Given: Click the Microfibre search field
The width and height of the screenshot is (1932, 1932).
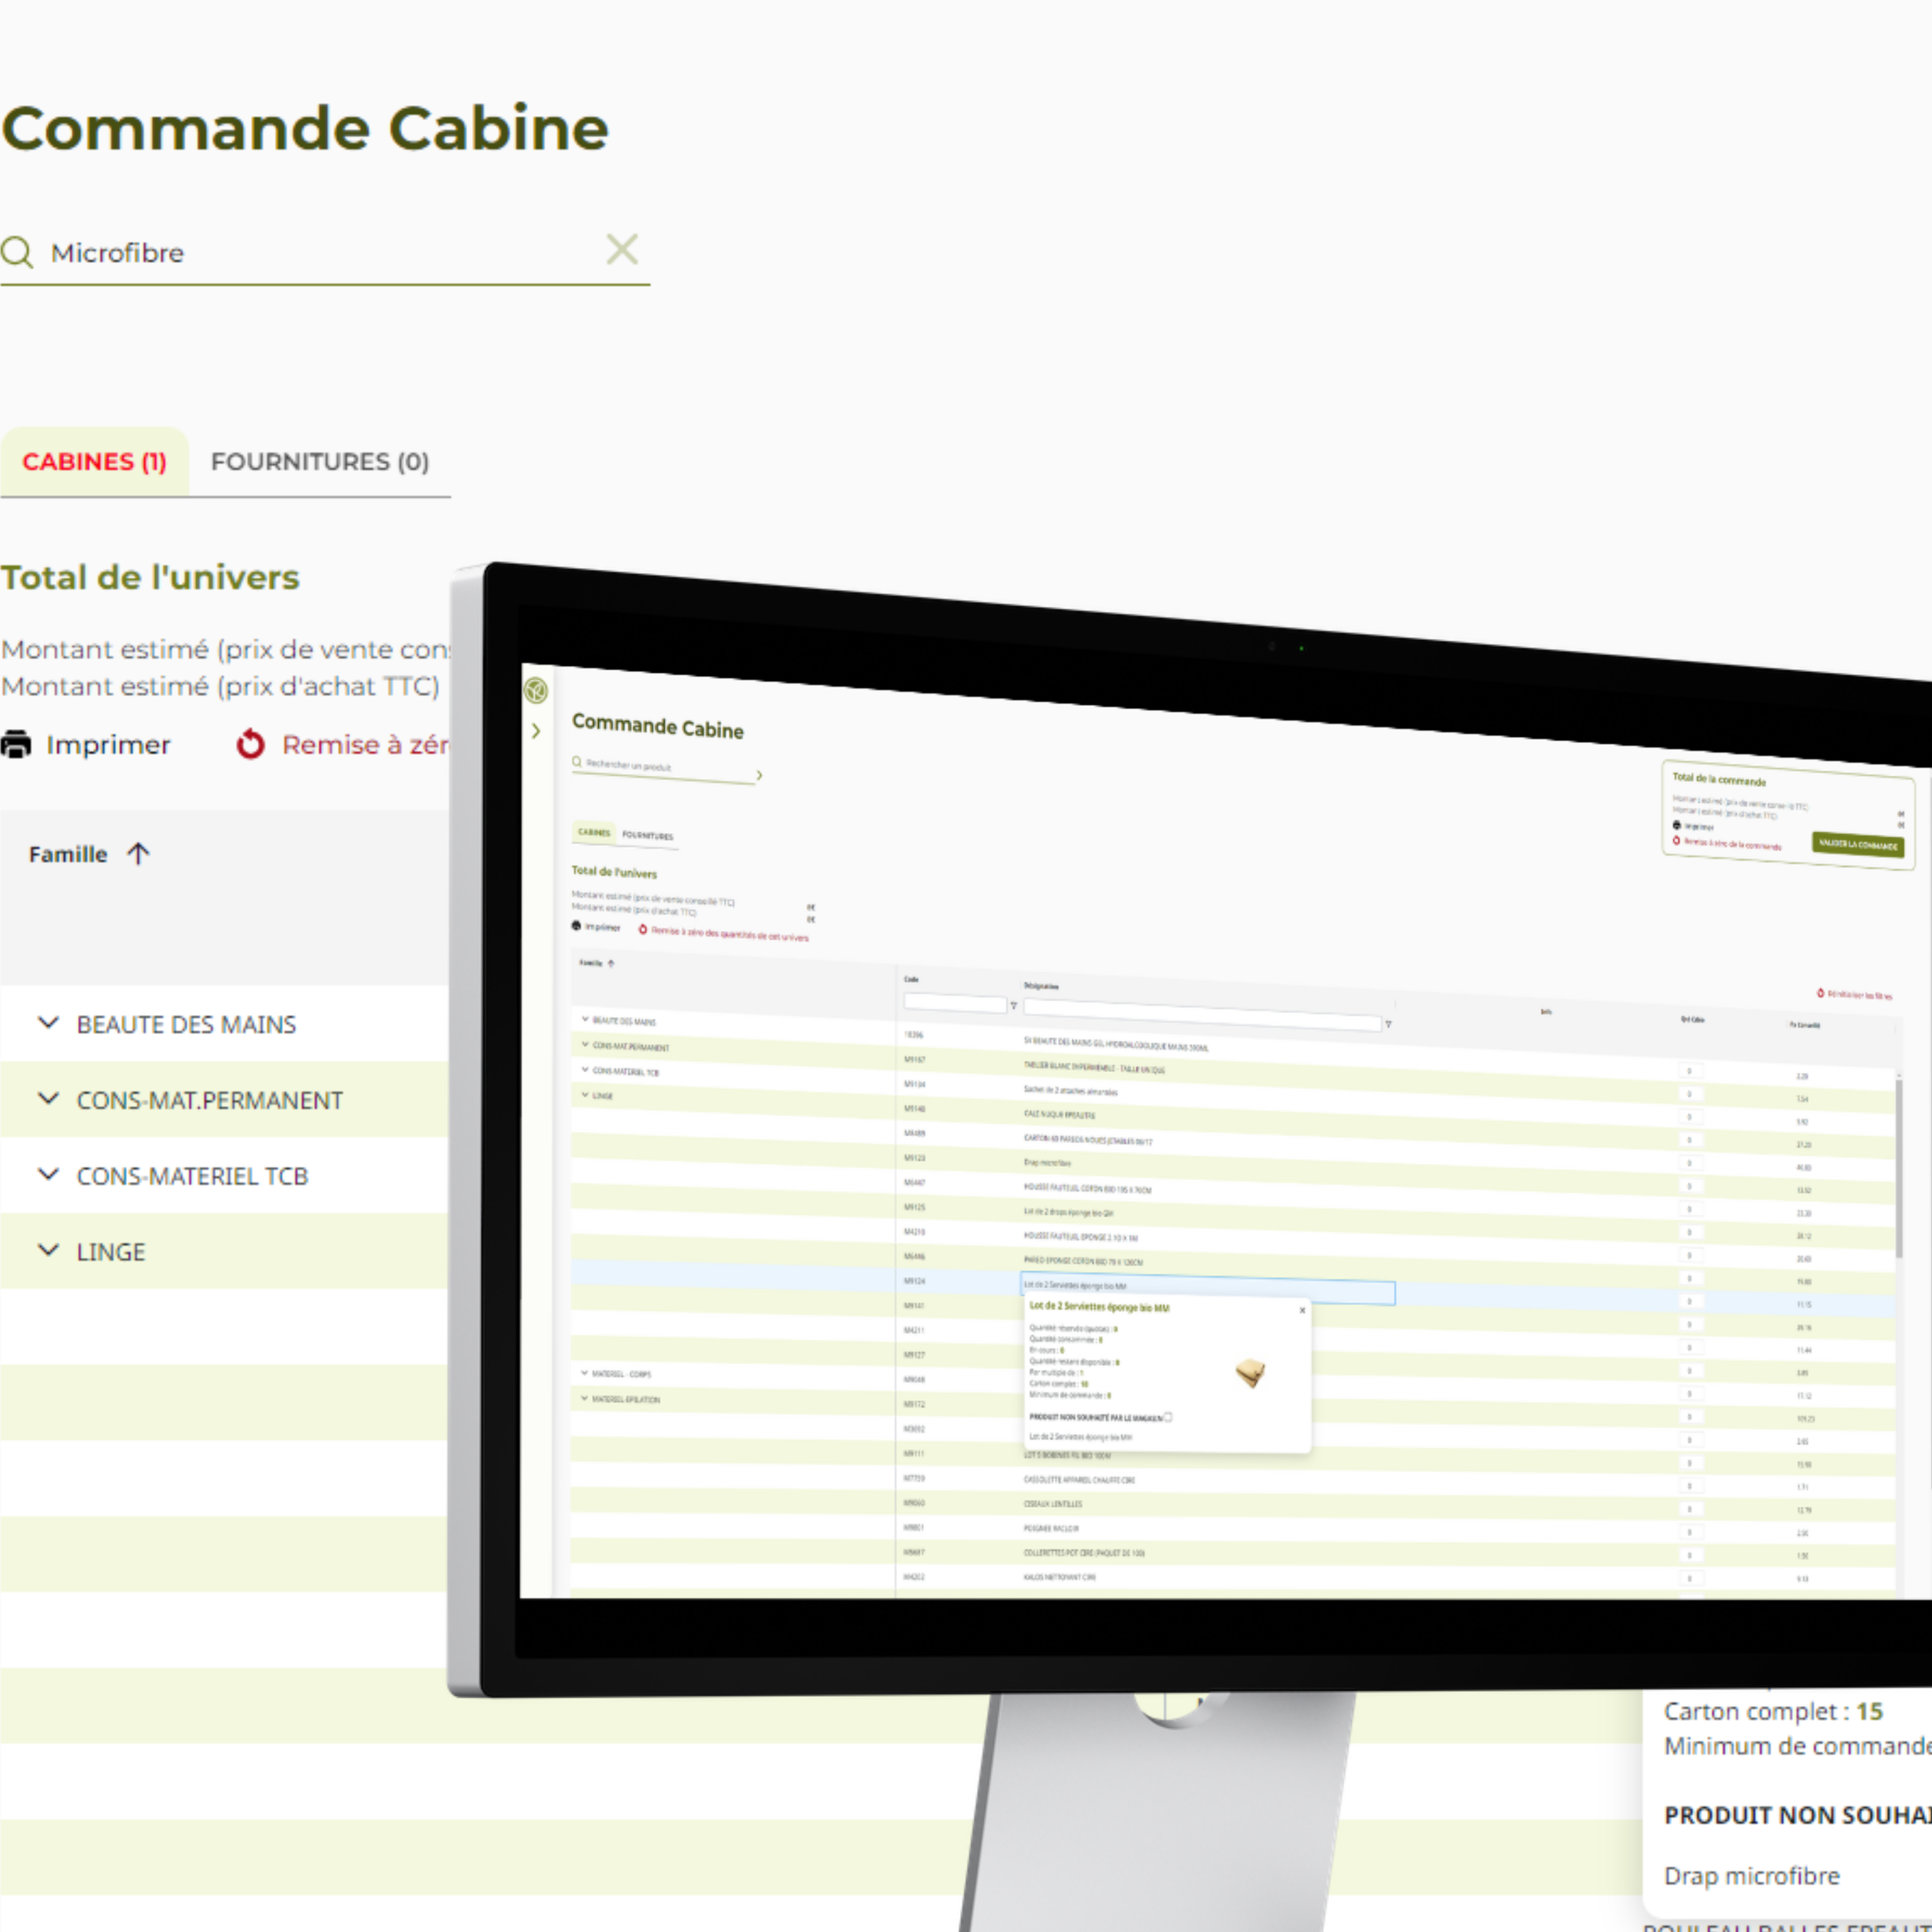Looking at the screenshot, I should [325, 253].
